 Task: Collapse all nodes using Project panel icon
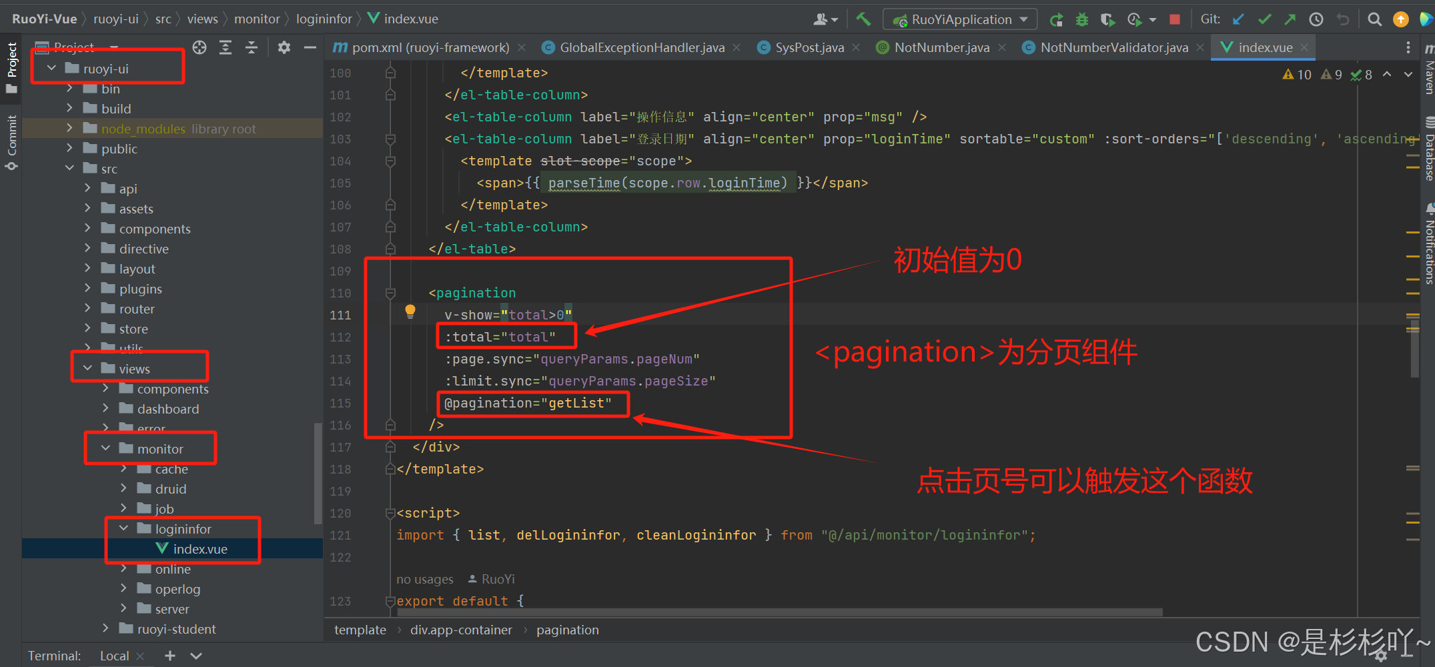[252, 47]
